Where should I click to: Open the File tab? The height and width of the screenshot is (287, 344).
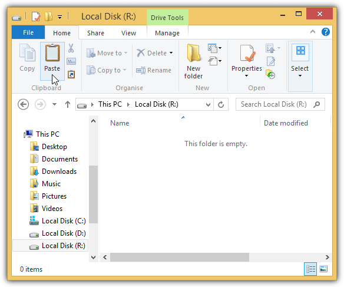click(x=28, y=32)
